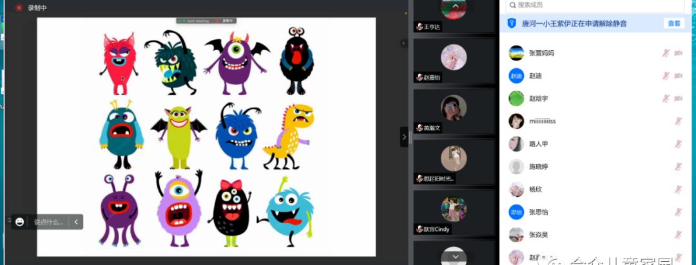
Task: Select 路人甲 avatar
Action: pyautogui.click(x=516, y=144)
